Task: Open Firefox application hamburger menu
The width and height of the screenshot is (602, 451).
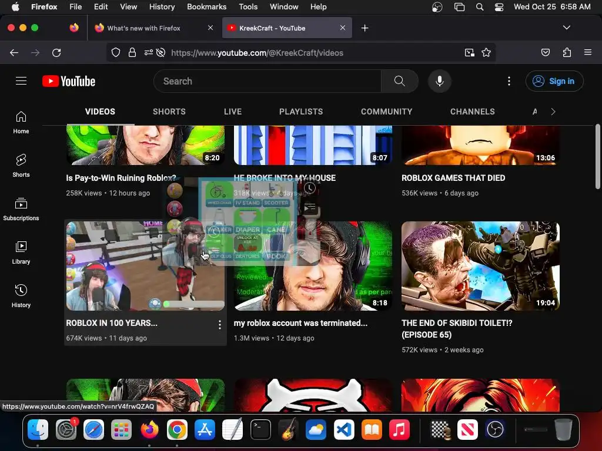Action: click(x=587, y=52)
